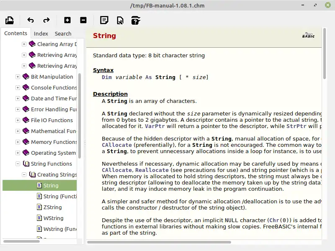
Task: Go forward with the redo arrow icon
Action: [x=46, y=20]
